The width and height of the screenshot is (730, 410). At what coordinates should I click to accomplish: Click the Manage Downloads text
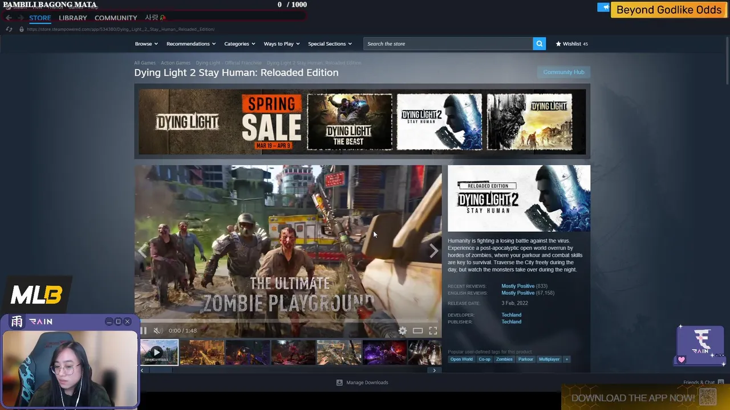coord(367,383)
